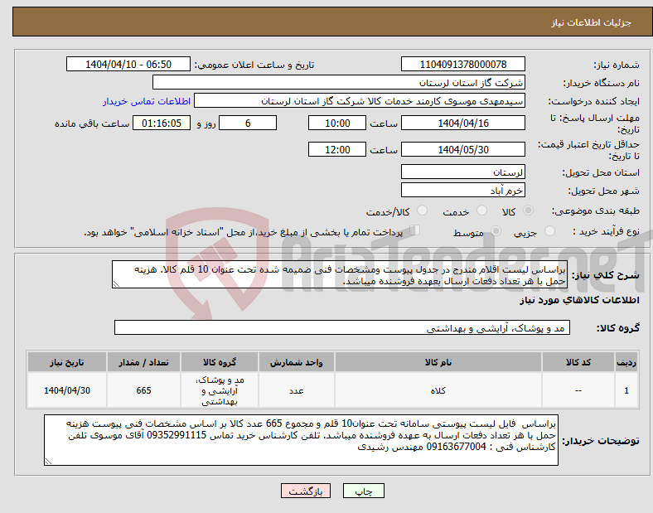
Task: Click goods group field مد و پوشاک
Action: (x=342, y=327)
